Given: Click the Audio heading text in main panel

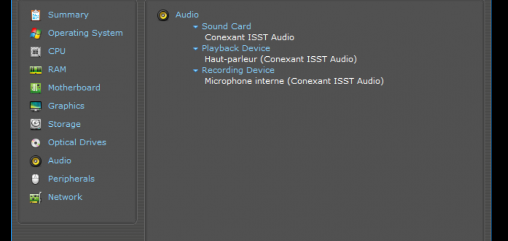Looking at the screenshot, I should pyautogui.click(x=187, y=15).
